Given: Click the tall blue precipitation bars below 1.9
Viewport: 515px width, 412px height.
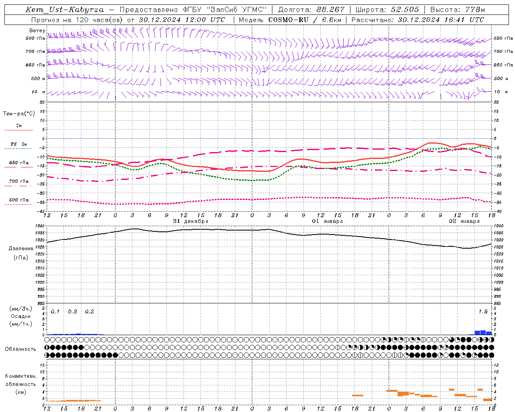Looking at the screenshot, I should (483, 333).
